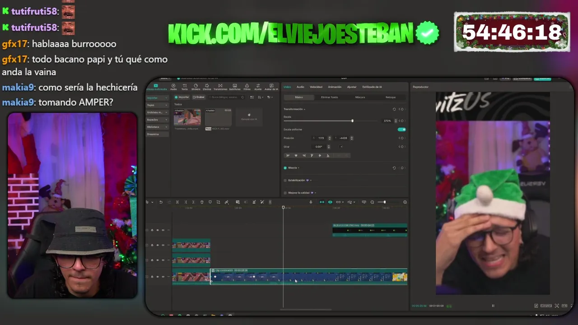Open the media filter dropdown
Image resolution: width=578 pixels, height=325 pixels.
tap(270, 97)
